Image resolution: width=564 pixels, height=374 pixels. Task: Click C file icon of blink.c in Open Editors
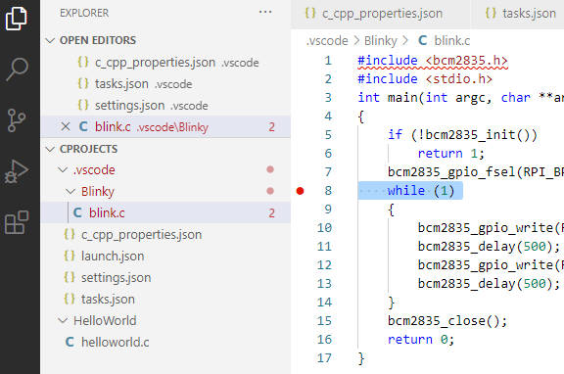pos(83,126)
